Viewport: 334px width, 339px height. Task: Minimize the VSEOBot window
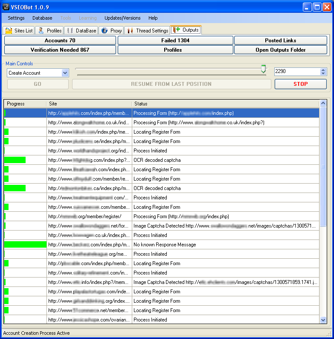307,7
